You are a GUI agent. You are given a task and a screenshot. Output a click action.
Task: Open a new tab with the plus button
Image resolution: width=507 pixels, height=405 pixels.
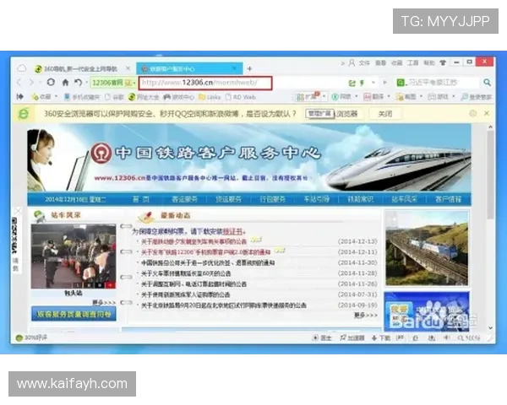(249, 69)
